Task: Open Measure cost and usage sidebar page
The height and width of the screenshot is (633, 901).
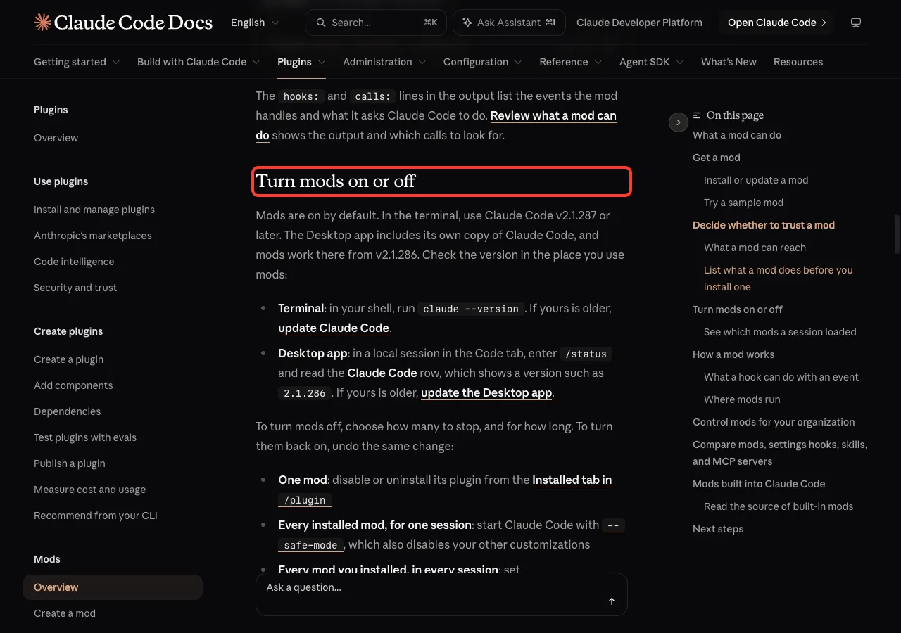Action: [x=89, y=490]
